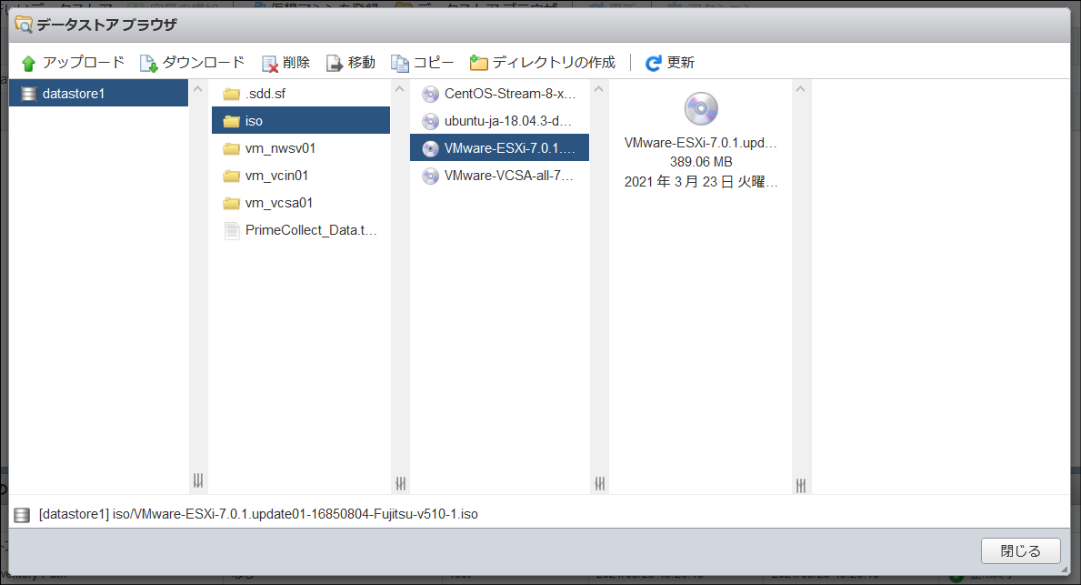The height and width of the screenshot is (585, 1081).
Task: Click the full ISO path in status bar
Action: 258,514
